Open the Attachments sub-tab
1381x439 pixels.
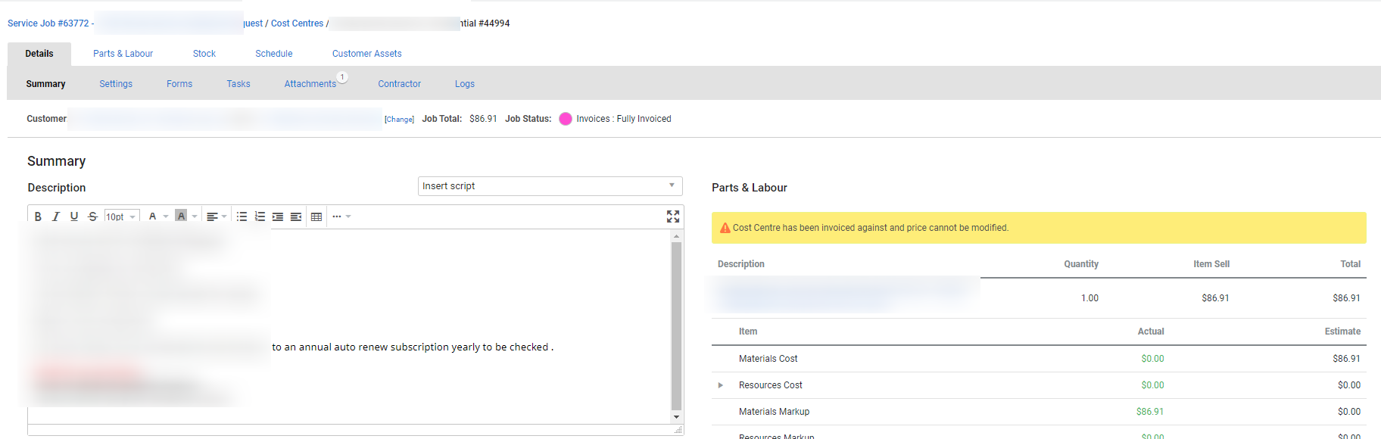point(310,84)
